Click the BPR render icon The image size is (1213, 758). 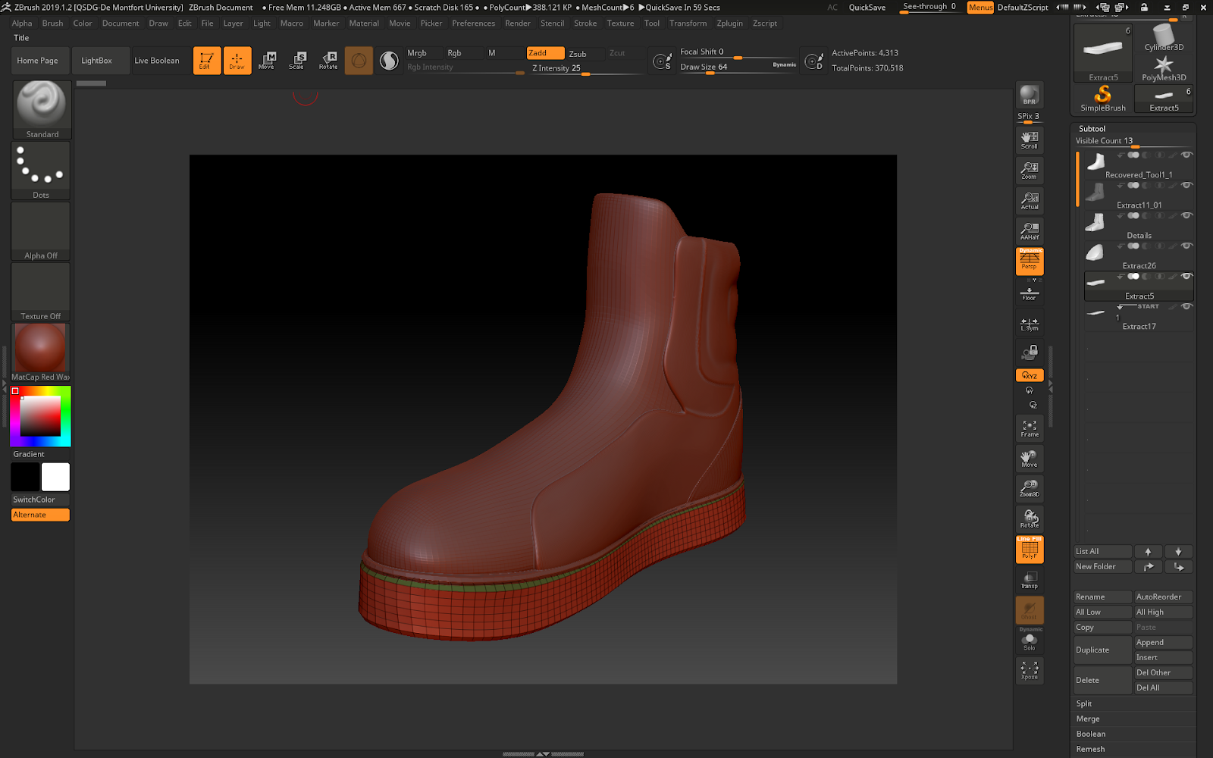coord(1030,95)
